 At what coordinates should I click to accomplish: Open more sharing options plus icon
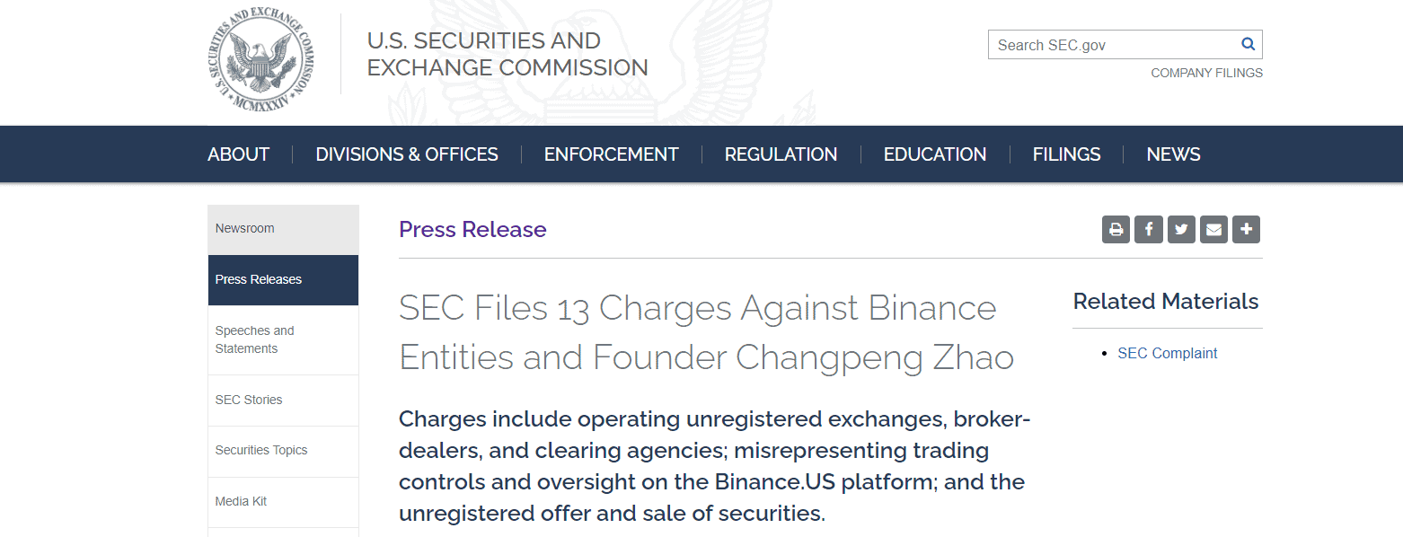pos(1246,230)
